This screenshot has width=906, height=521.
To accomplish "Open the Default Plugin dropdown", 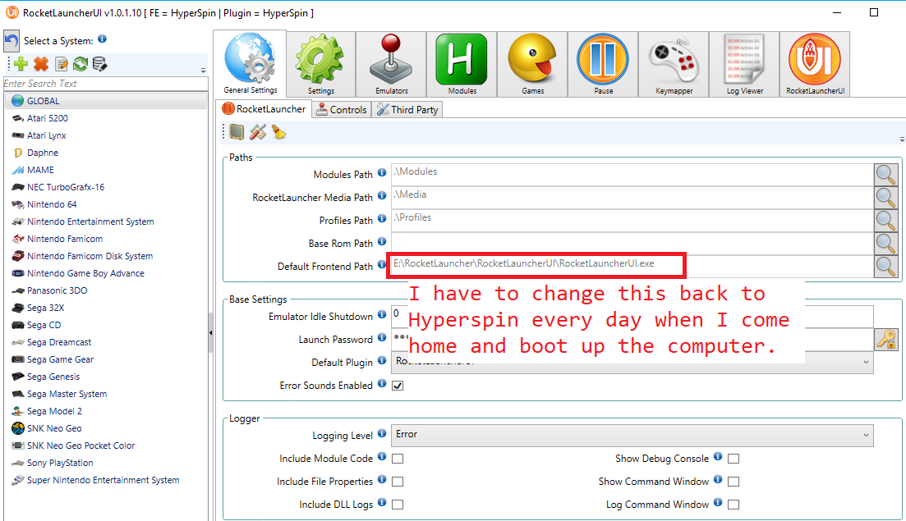I will point(867,362).
